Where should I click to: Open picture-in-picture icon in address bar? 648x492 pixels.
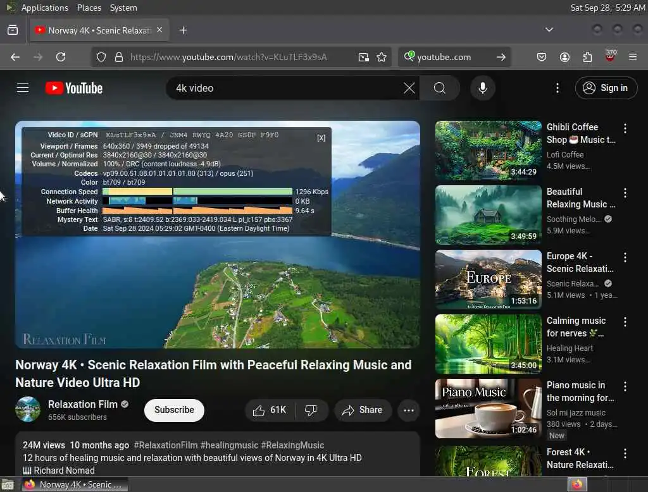tap(363, 57)
